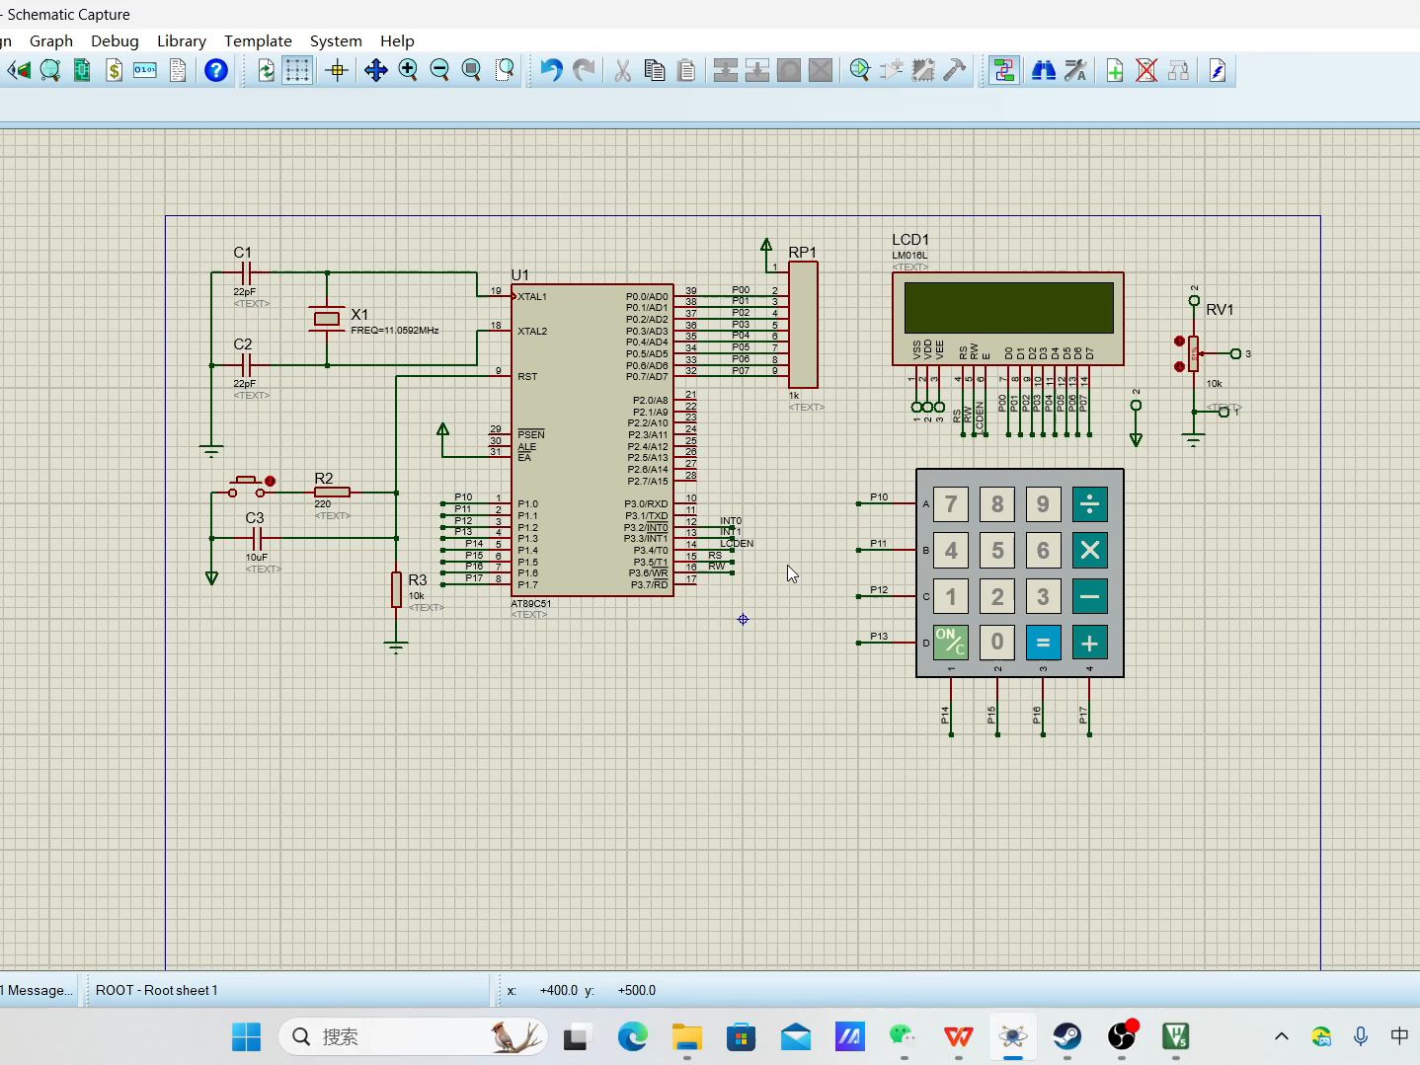The image size is (1420, 1065).
Task: Click the Message button in status bar
Action: (x=38, y=990)
